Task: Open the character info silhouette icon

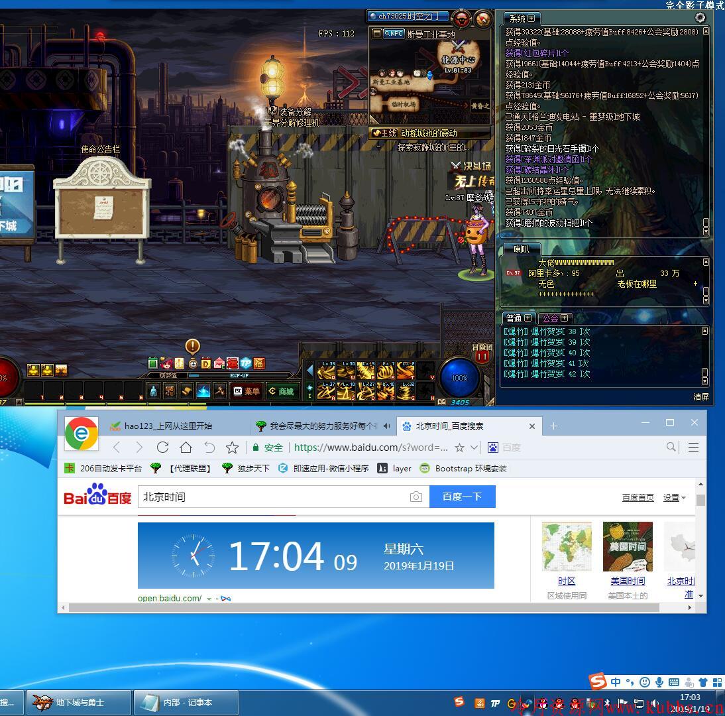Action: point(154,391)
